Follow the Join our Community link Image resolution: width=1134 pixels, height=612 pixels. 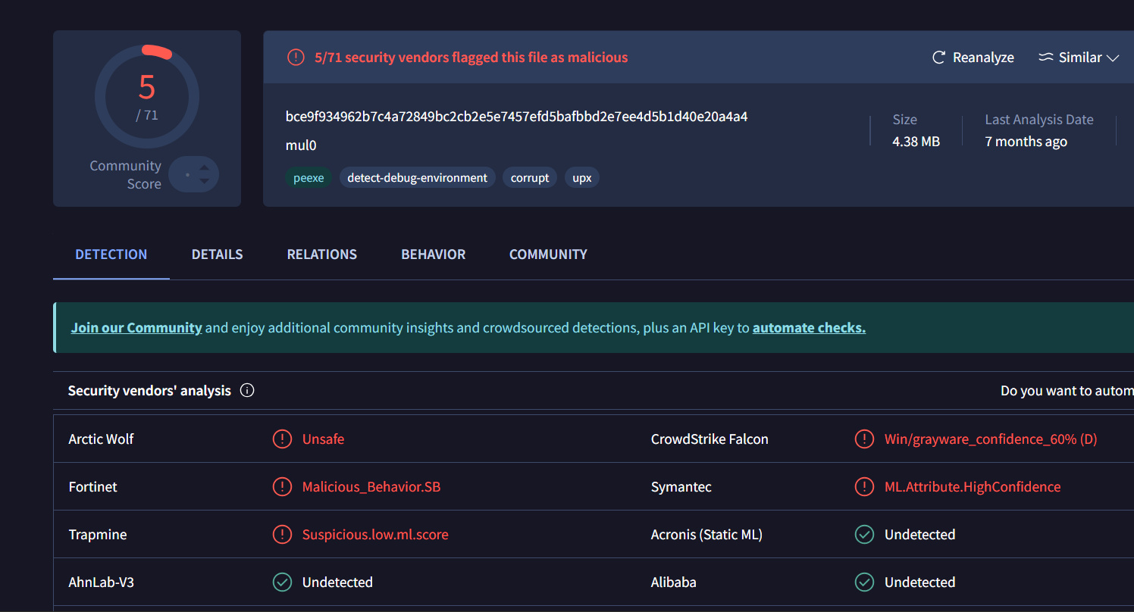136,328
